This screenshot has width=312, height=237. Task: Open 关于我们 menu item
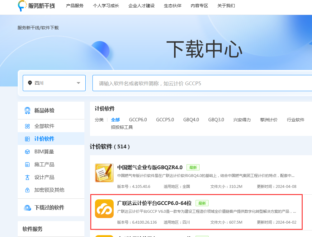click(226, 6)
